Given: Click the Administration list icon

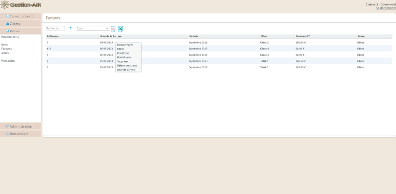Looking at the screenshot, I should click(x=7, y=126).
